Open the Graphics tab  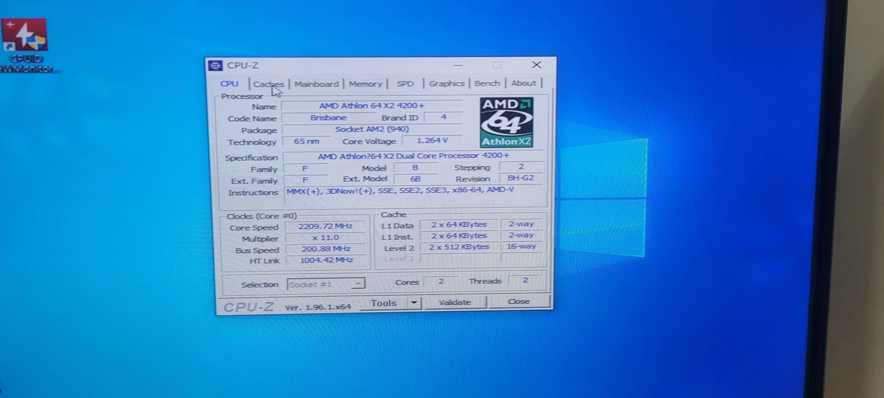(447, 83)
